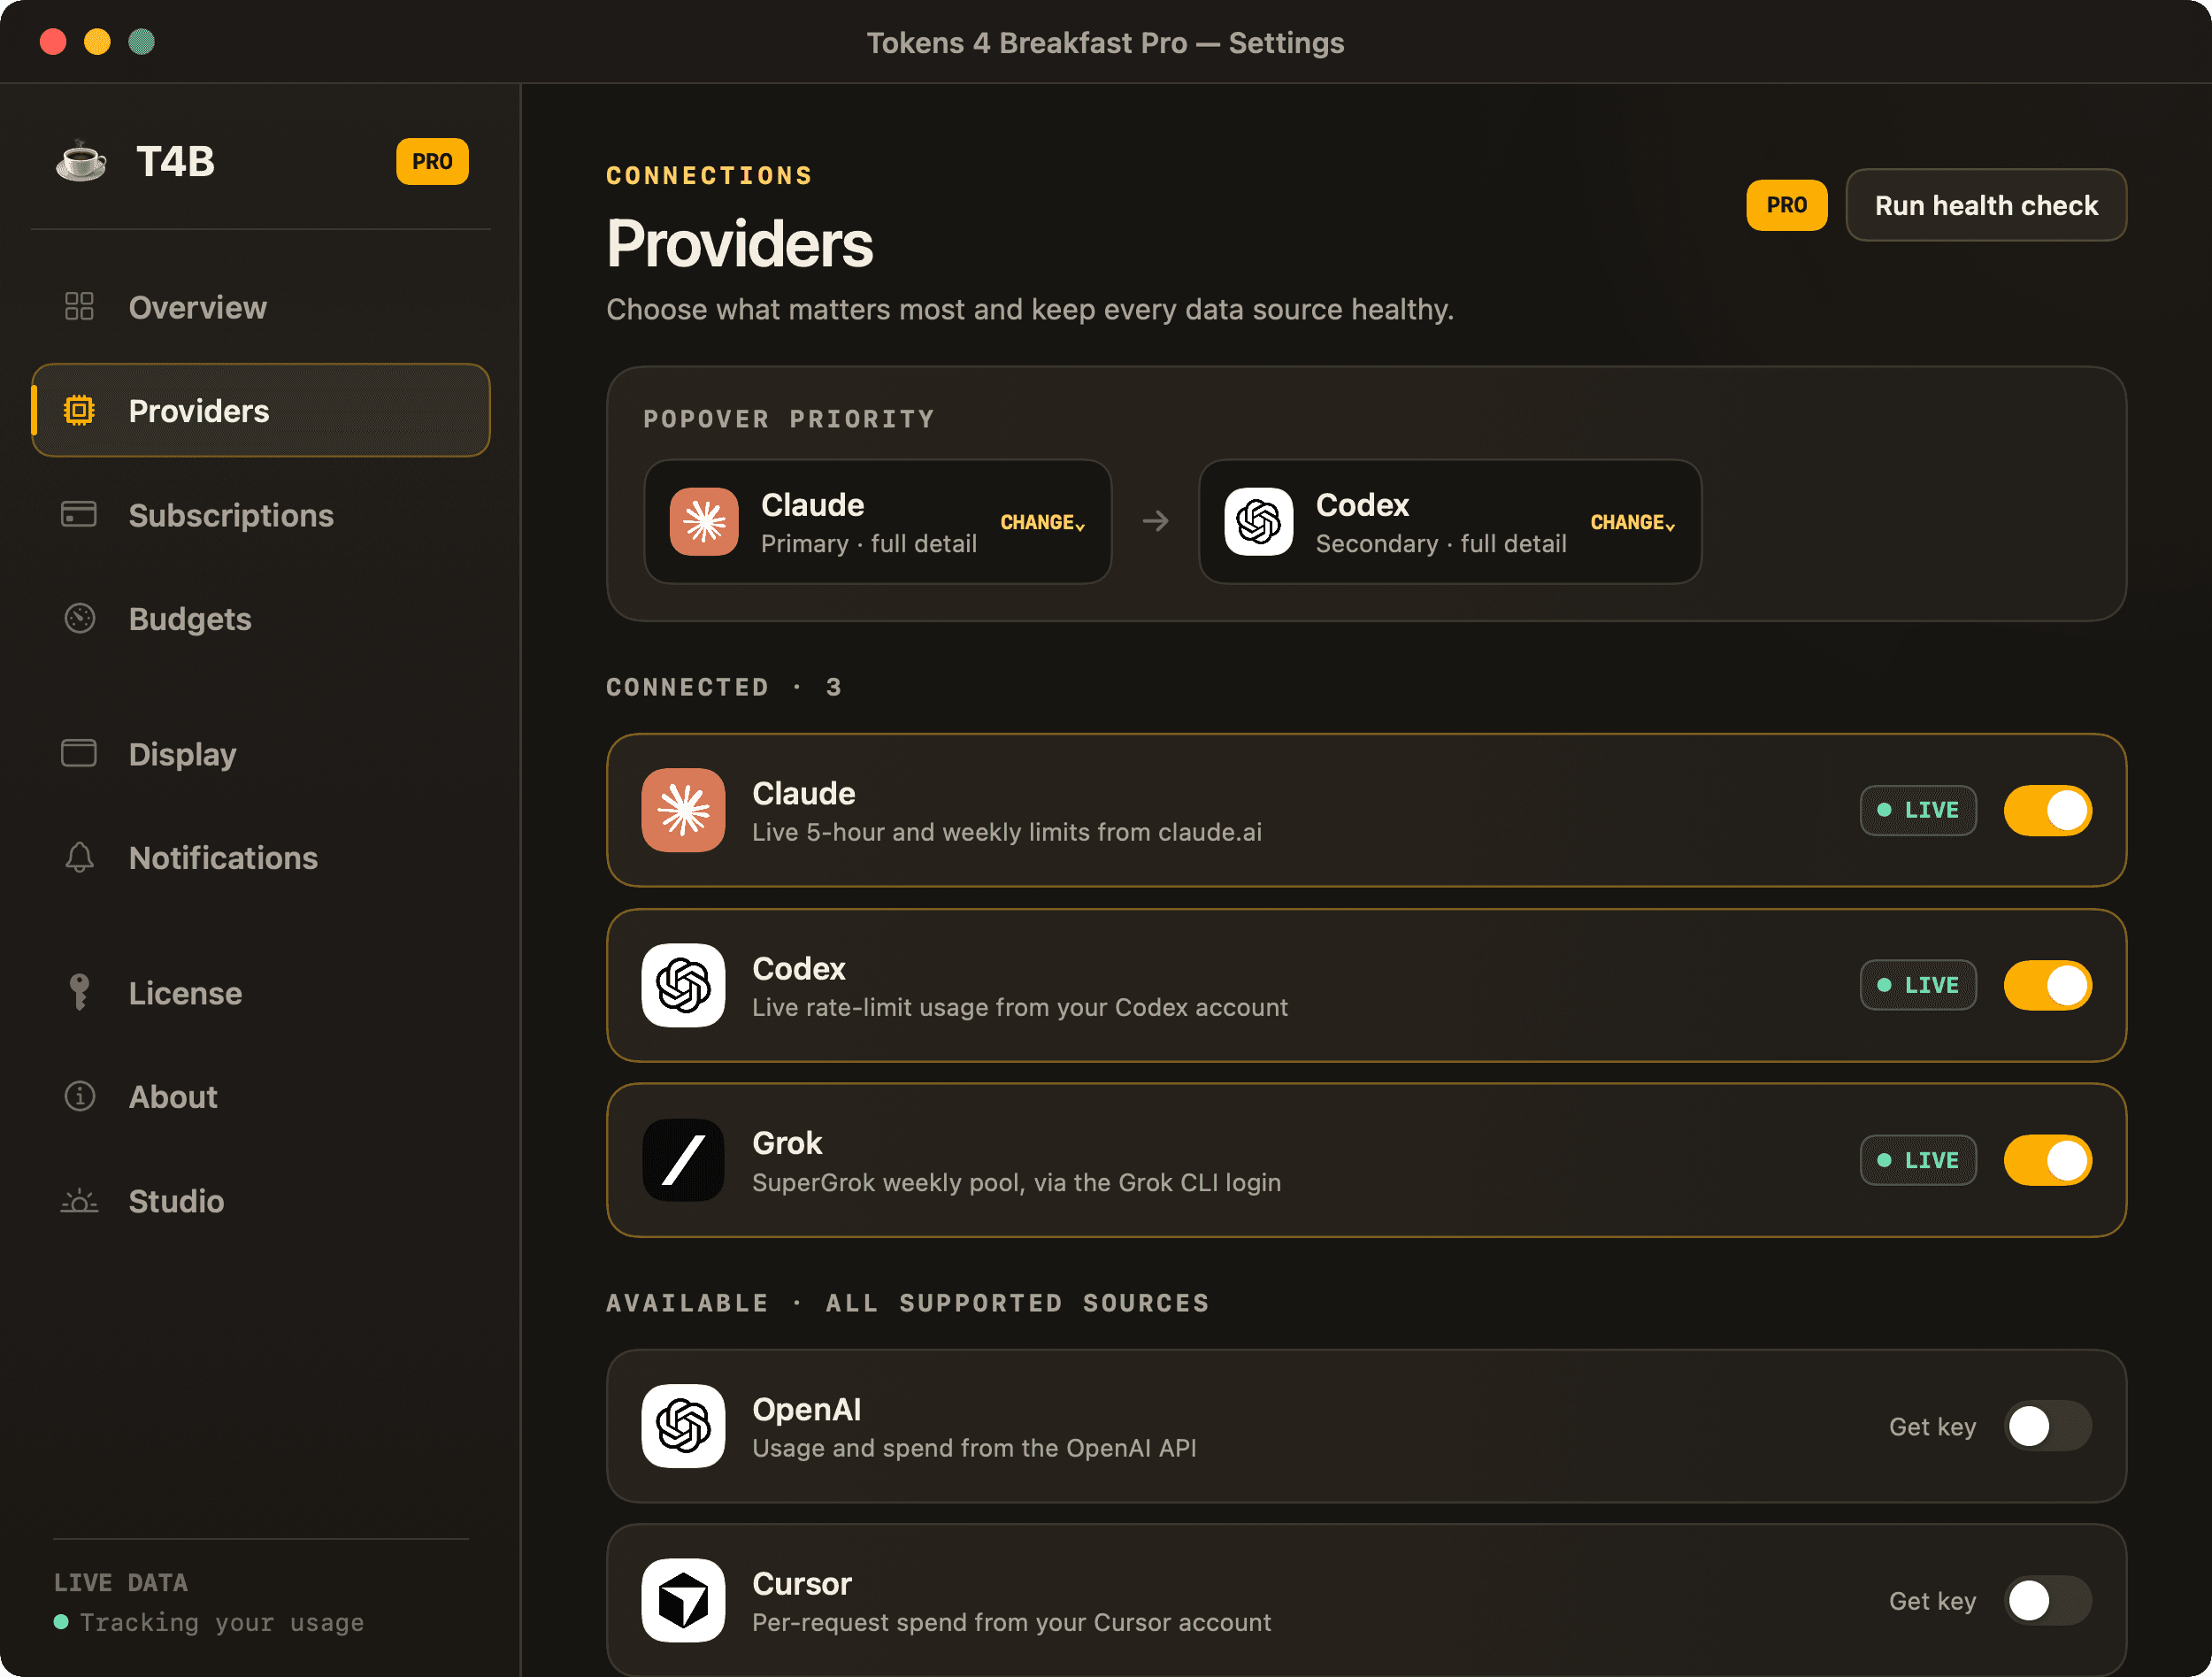
Task: Click the POPOVER PRIORITY heading
Action: 788,419
